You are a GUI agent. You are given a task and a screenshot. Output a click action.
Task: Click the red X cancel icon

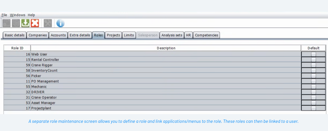(x=35, y=23)
